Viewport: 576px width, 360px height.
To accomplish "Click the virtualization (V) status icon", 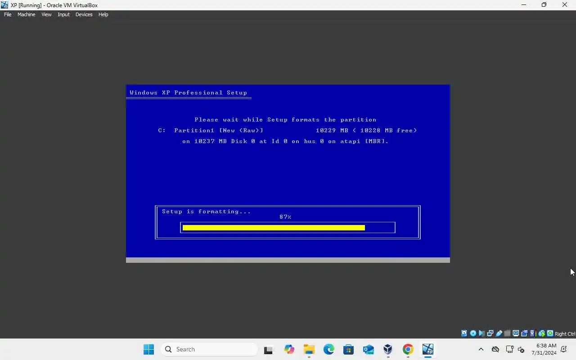I will [533, 333].
